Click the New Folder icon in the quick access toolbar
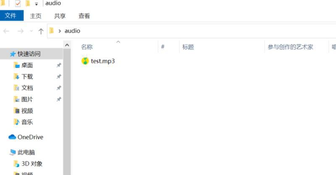The width and height of the screenshot is (336, 175). click(x=27, y=3)
